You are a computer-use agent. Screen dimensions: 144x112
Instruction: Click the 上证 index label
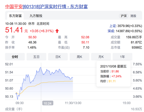tap(113, 26)
